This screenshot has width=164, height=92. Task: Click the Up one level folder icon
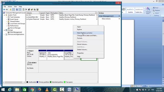coord(11,10)
